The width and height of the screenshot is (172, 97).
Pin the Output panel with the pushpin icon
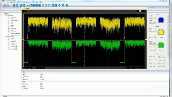tap(167, 71)
